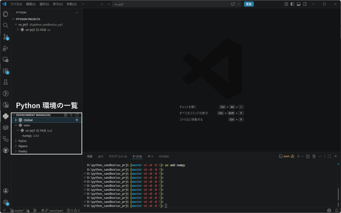341x213 pixels.
Task: Click the blue 更新 button
Action: click(249, 4)
